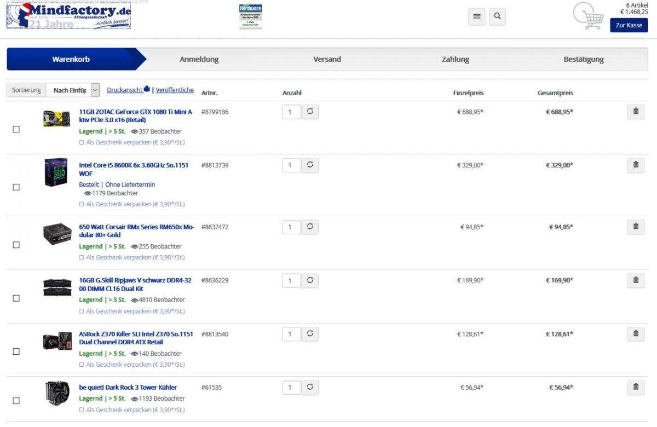The width and height of the screenshot is (657, 427).
Task: Go to the Bestätigung step tab
Action: pos(584,59)
